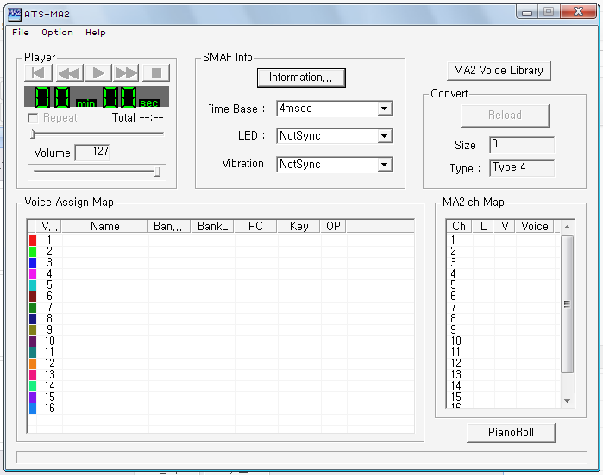Click scroll down arrow in MA2 ch Map

567,401
